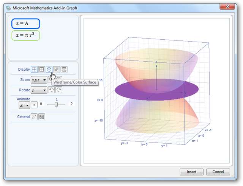Toggle the gridlines display icon
243x186 pixels.
[42, 69]
